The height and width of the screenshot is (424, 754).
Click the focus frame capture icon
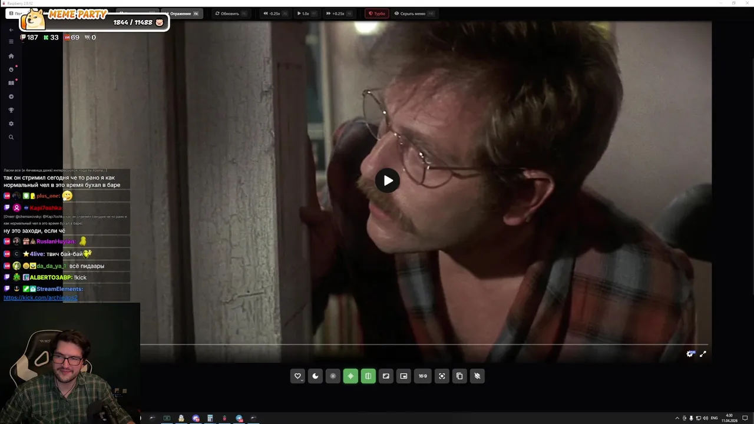[x=442, y=376]
